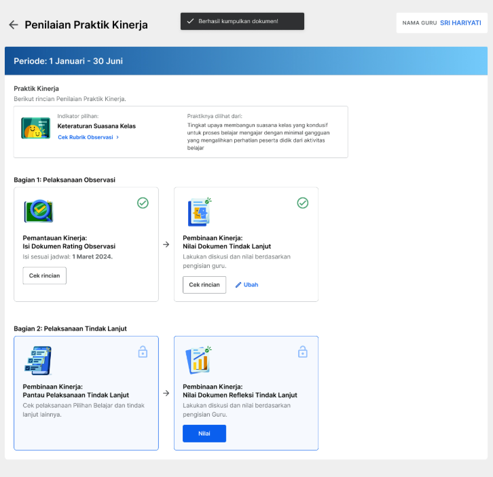Click green checkmark on Nilai Dokumen Tindak Lanjut
The image size is (493, 477).
[303, 203]
